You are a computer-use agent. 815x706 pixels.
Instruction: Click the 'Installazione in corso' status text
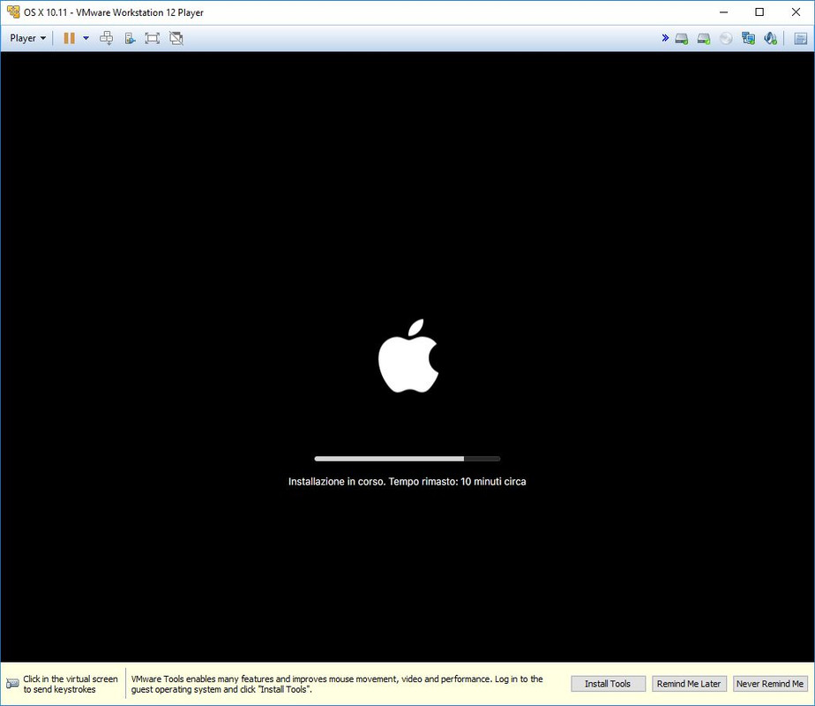[x=407, y=482]
